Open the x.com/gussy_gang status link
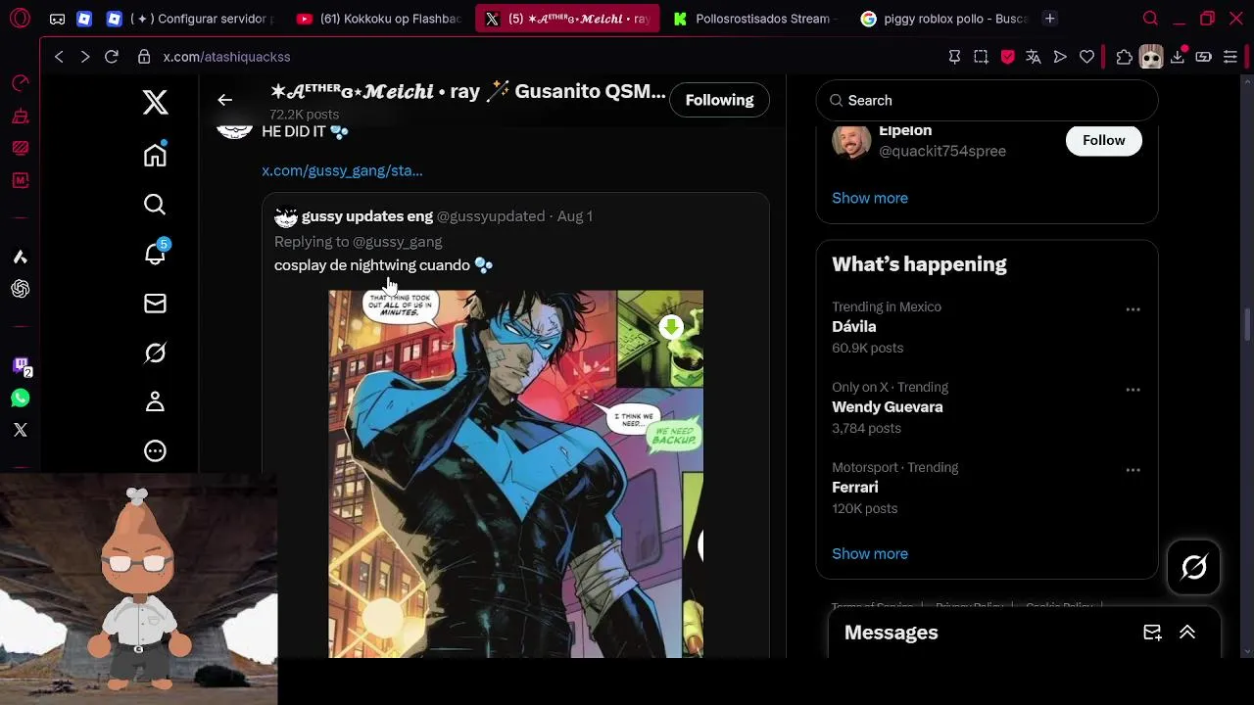 342,170
